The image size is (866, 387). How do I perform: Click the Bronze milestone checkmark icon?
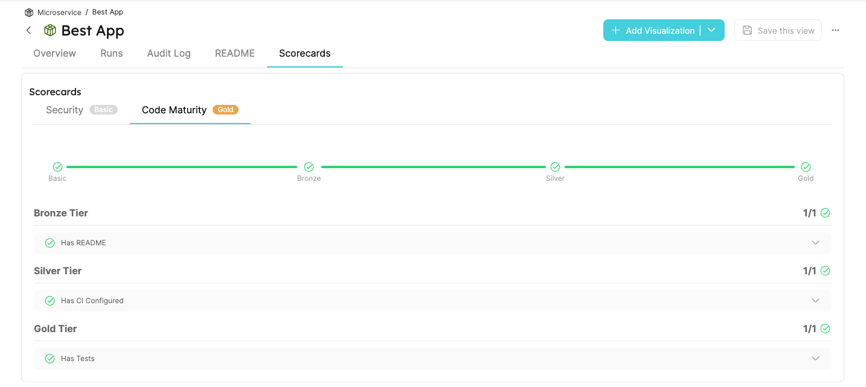(309, 167)
